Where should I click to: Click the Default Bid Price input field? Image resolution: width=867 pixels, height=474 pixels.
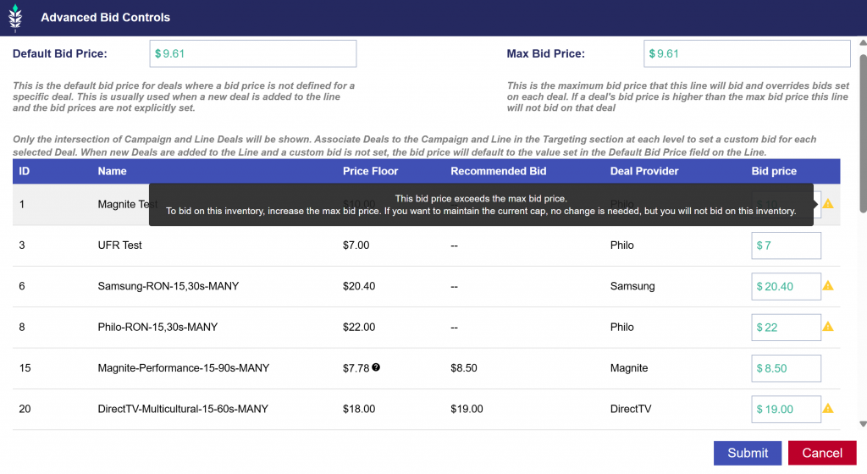[253, 53]
